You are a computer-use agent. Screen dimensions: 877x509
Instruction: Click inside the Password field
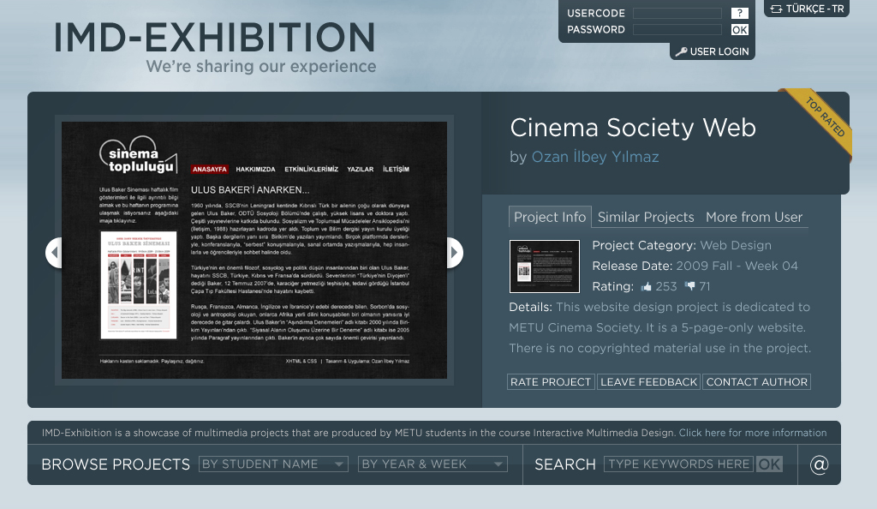click(677, 30)
